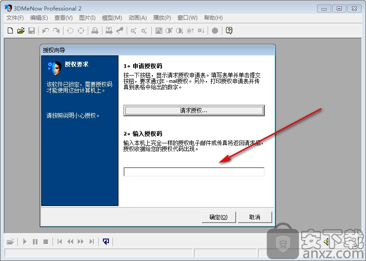This screenshot has width=366, height=261.
Task: Open the 动画(A) menu
Action: [138, 18]
